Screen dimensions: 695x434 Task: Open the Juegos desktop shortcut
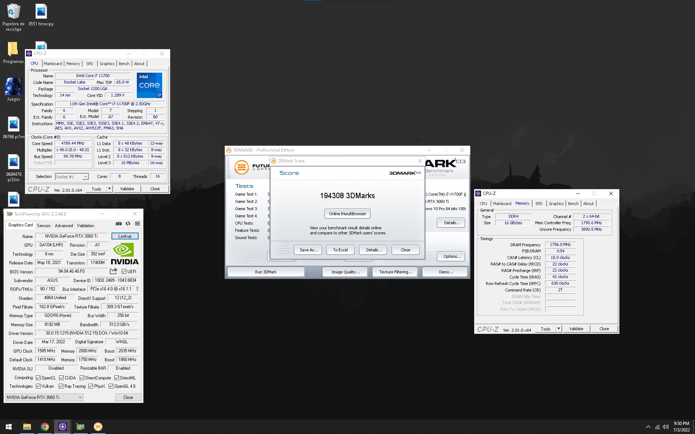click(x=13, y=90)
